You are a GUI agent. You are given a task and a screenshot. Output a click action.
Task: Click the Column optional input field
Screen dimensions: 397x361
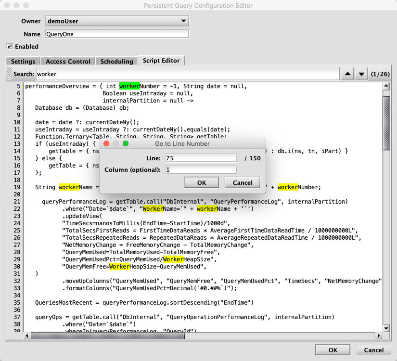tap(200, 169)
